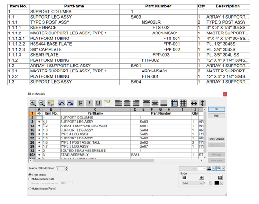Close the Bill of Materials dialog

(225, 94)
